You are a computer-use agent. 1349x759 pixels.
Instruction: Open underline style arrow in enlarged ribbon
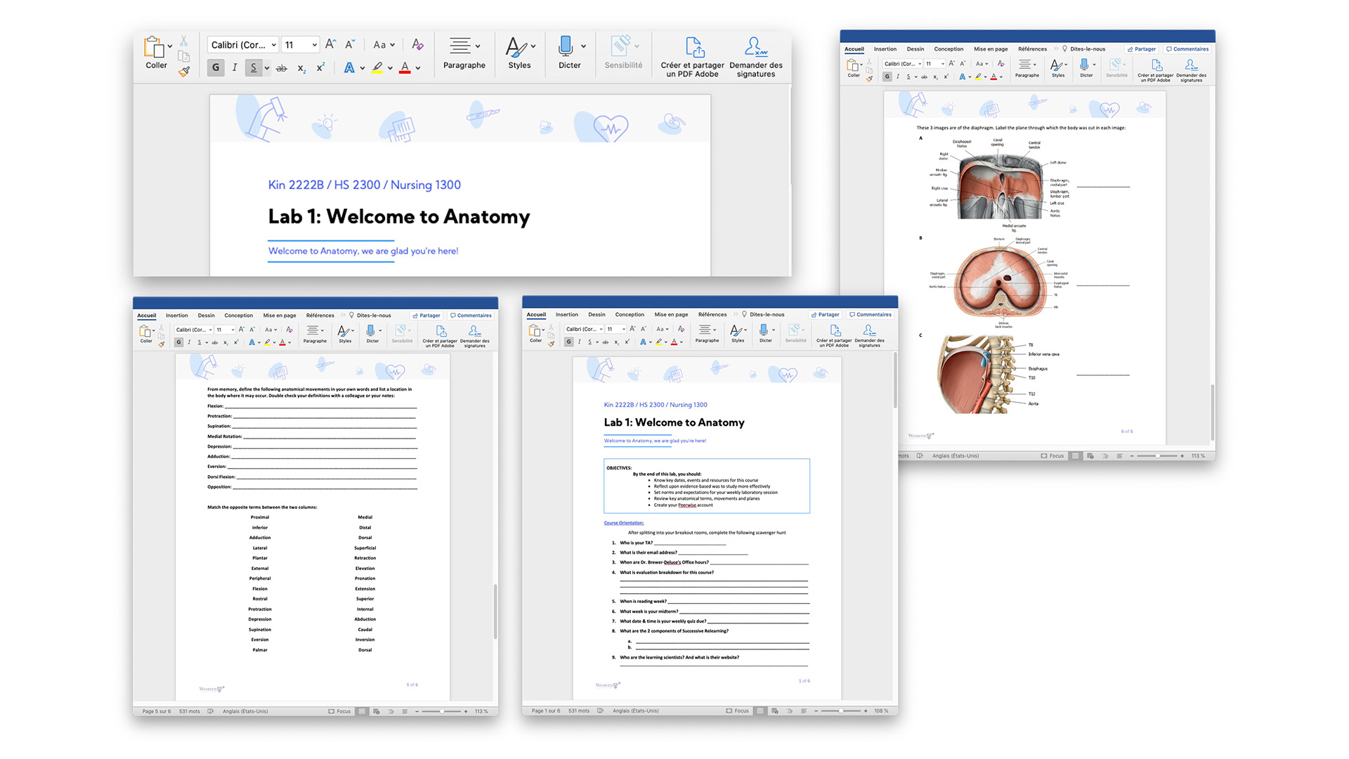(267, 68)
